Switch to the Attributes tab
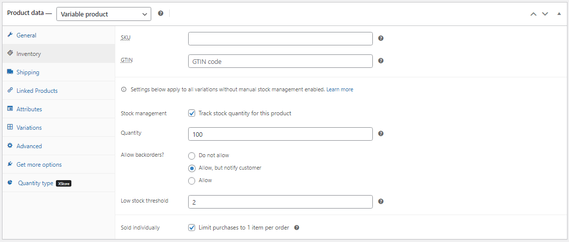This screenshot has height=242, width=569. pos(29,109)
